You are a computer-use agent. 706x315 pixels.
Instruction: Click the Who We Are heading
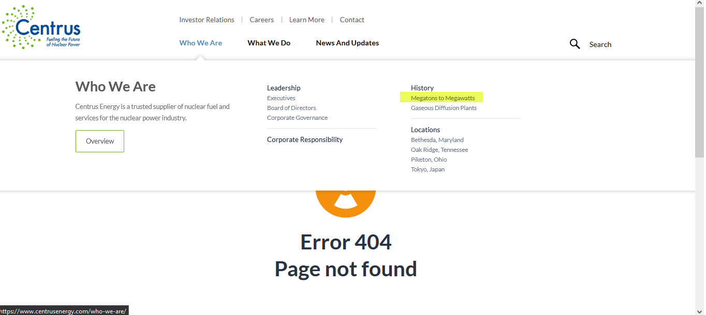coord(115,87)
